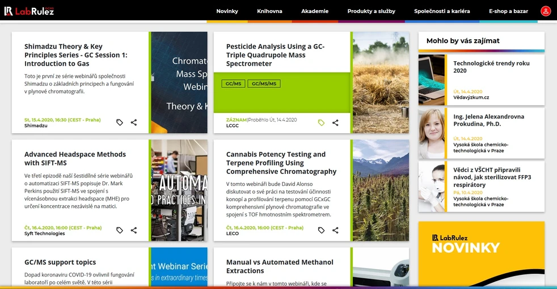Click ZÁZNAM label on Pesticide card
The image size is (557, 289).
click(x=236, y=120)
